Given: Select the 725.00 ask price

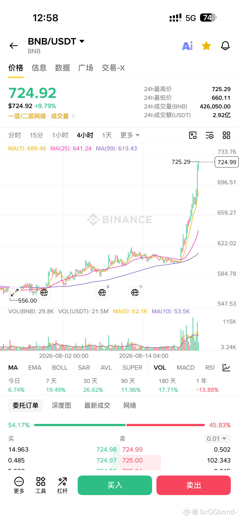Looking at the screenshot, I should tap(132, 460).
